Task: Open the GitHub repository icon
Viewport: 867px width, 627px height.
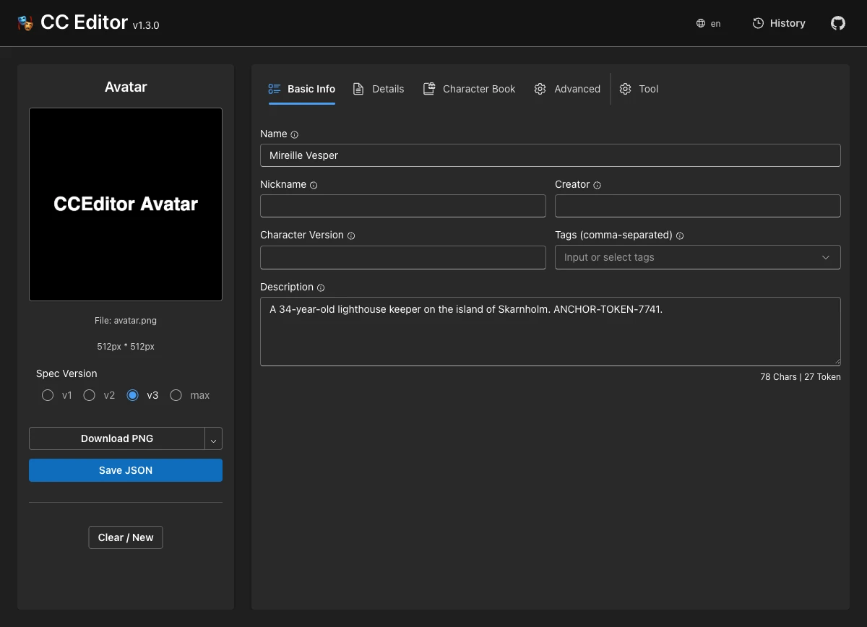Action: point(838,23)
